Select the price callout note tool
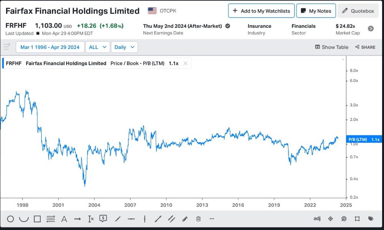384x230 pixels. pyautogui.click(x=103, y=218)
